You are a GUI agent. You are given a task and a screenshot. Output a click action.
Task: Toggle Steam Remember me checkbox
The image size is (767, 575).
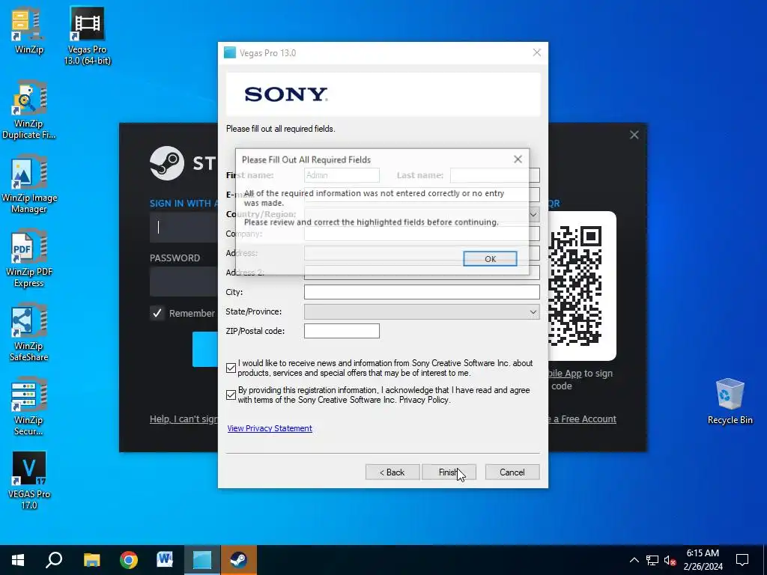click(x=157, y=313)
